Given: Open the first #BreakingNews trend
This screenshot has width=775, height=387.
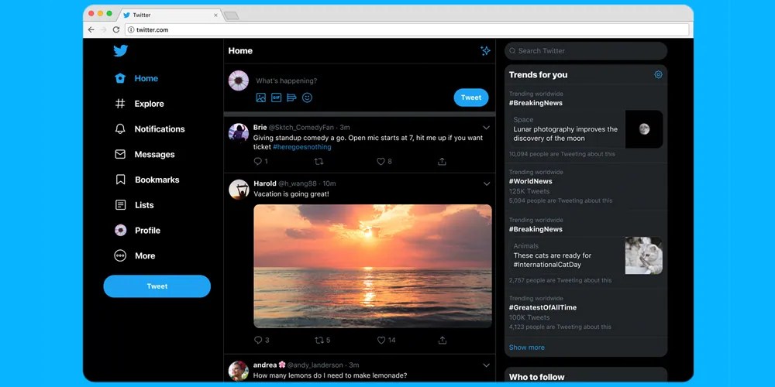Looking at the screenshot, I should [536, 103].
